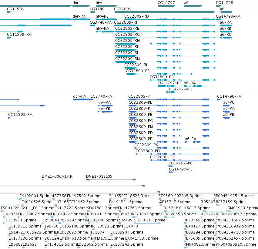Click the a6-PC protein label

(x=229, y=103)
